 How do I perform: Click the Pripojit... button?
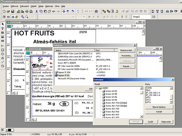(127, 66)
